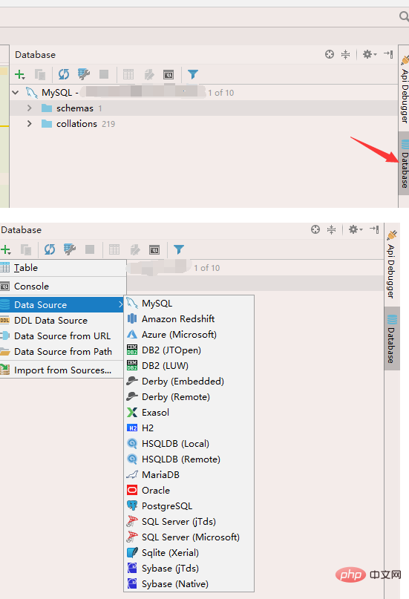Click the green plus icon in upper Database panel
Image resolution: width=409 pixels, height=599 pixels.
[x=19, y=74]
